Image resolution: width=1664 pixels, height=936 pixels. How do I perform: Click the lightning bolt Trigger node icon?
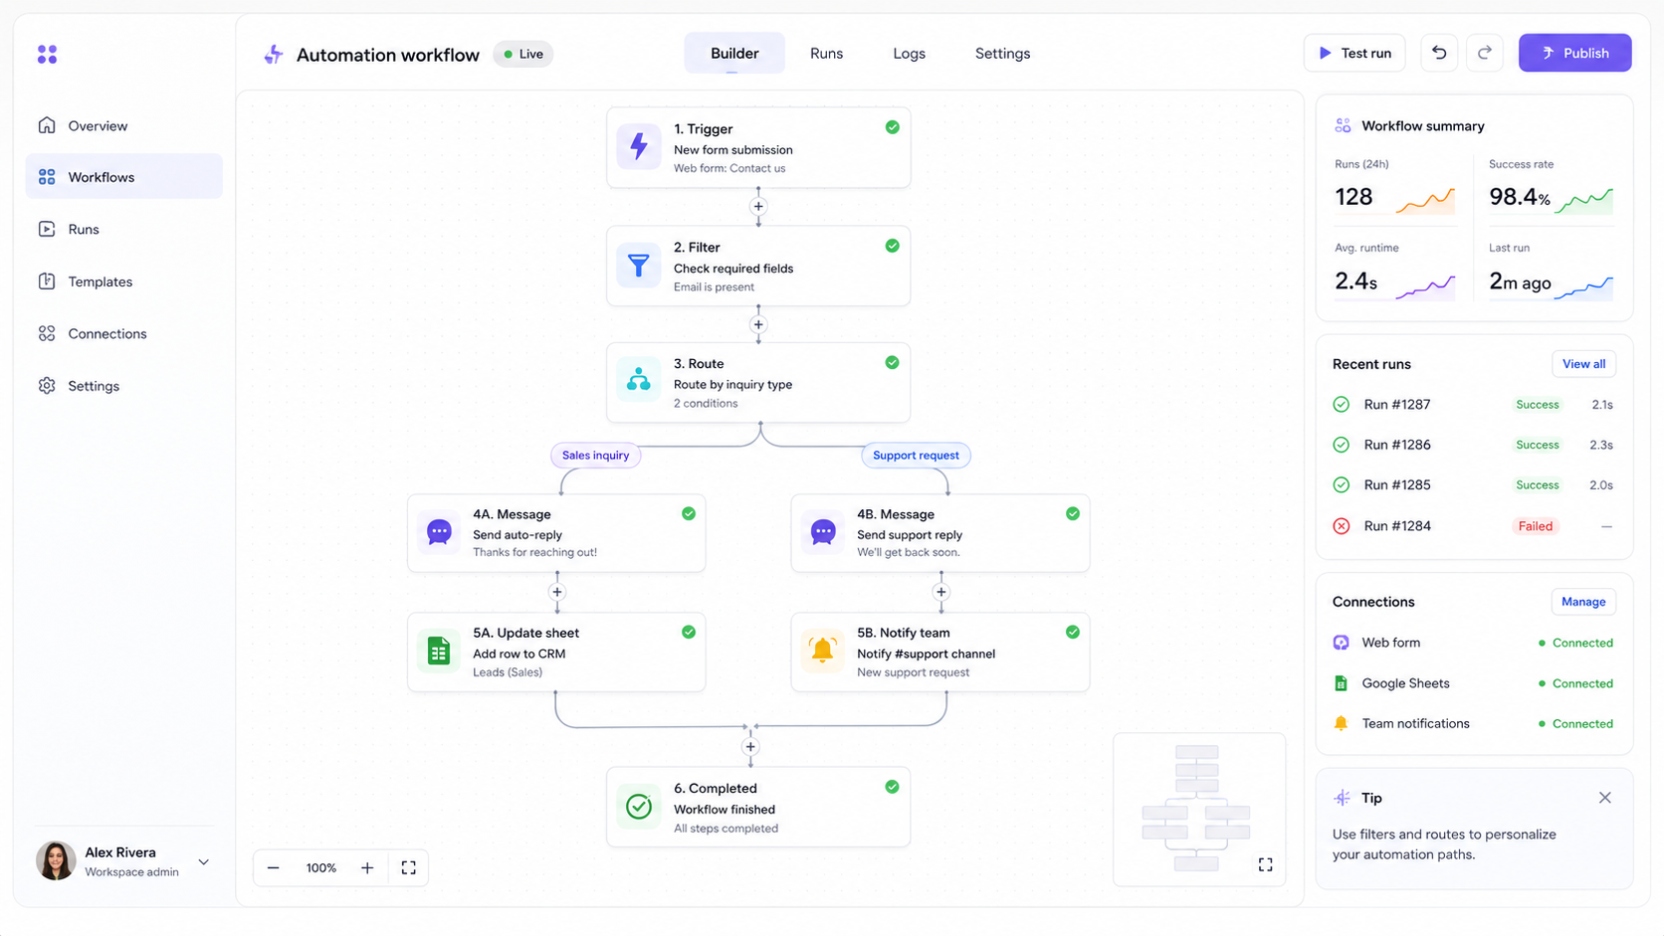pyautogui.click(x=639, y=146)
